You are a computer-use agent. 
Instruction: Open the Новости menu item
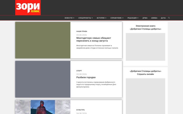[x=69, y=18]
